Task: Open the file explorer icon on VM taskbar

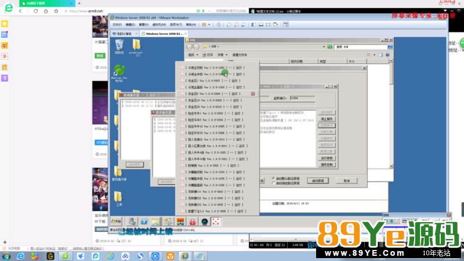Action: (156, 222)
